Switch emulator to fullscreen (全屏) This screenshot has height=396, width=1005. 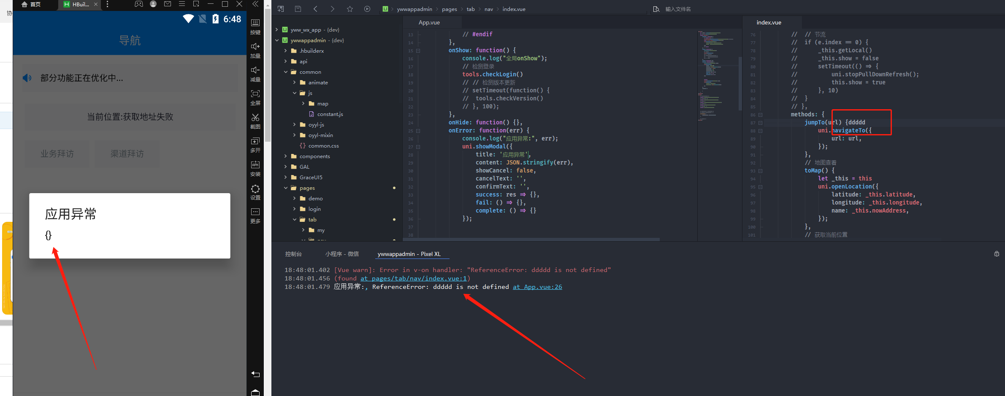pyautogui.click(x=255, y=97)
